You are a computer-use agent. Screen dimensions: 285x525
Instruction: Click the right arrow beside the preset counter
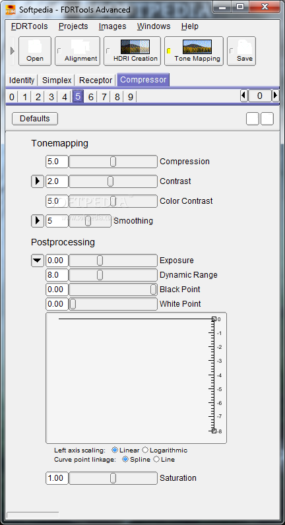click(275, 96)
